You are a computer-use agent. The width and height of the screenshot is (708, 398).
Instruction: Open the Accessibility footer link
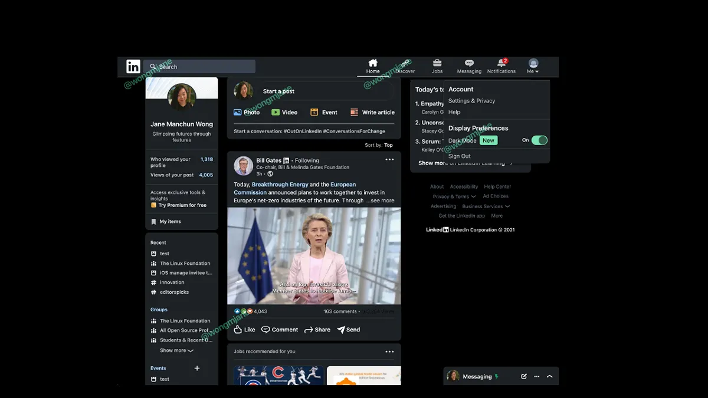point(464,187)
